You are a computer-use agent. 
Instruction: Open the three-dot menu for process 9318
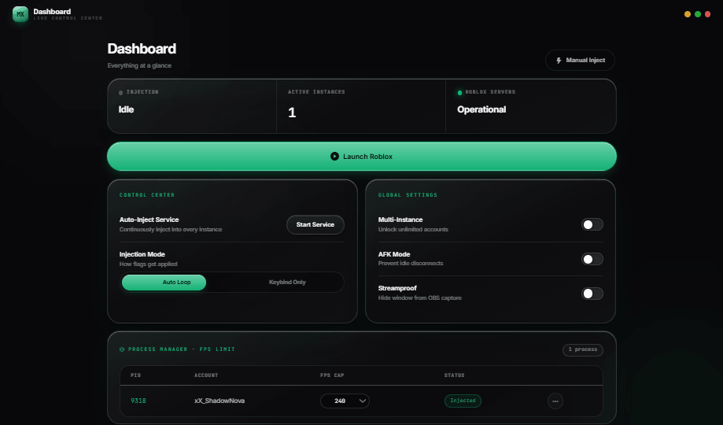[555, 401]
